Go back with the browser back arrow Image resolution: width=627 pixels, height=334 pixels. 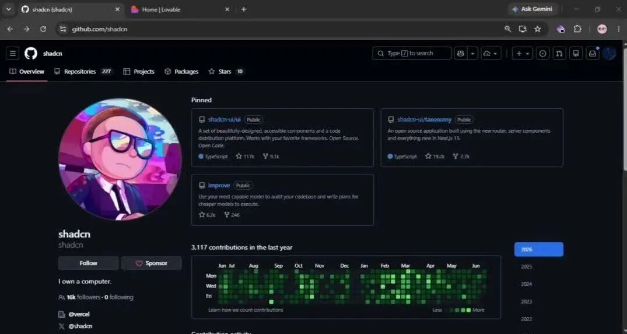click(10, 29)
